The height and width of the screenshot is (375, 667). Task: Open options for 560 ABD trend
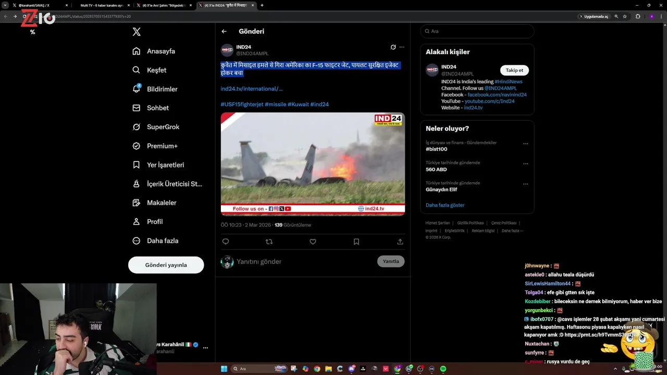tap(525, 164)
